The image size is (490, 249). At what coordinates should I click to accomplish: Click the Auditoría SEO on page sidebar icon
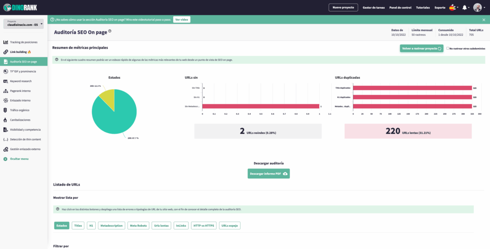pyautogui.click(x=6, y=62)
